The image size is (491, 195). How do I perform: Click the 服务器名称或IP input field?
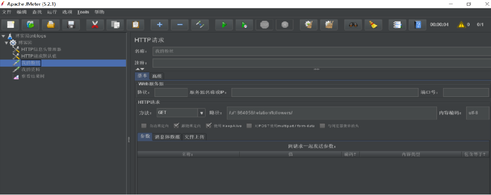coord(325,92)
